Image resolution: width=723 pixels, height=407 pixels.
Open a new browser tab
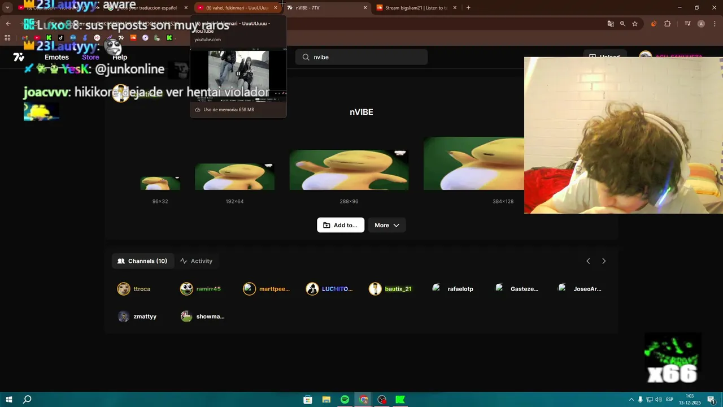click(x=468, y=8)
